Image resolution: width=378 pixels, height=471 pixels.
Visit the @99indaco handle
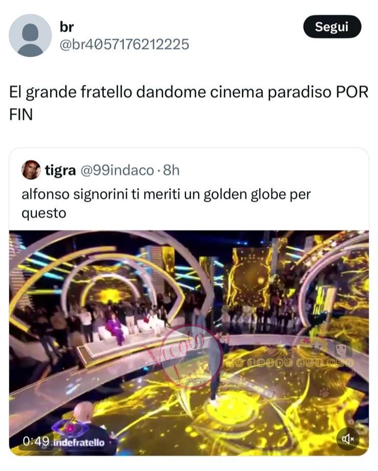(117, 170)
